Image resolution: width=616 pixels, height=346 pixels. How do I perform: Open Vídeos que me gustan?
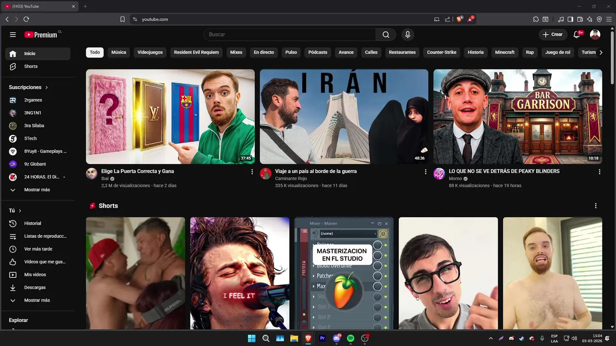38,262
